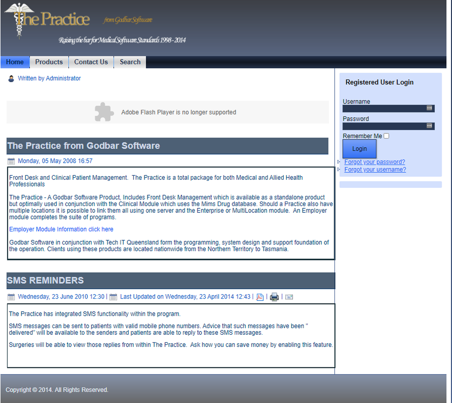Click the autofill icon in Username field
Viewport: 452px width, 403px height.
(x=429, y=108)
